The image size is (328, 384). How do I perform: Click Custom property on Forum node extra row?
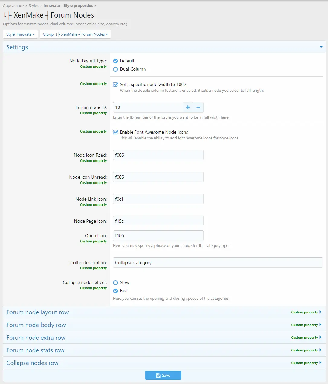(304, 338)
